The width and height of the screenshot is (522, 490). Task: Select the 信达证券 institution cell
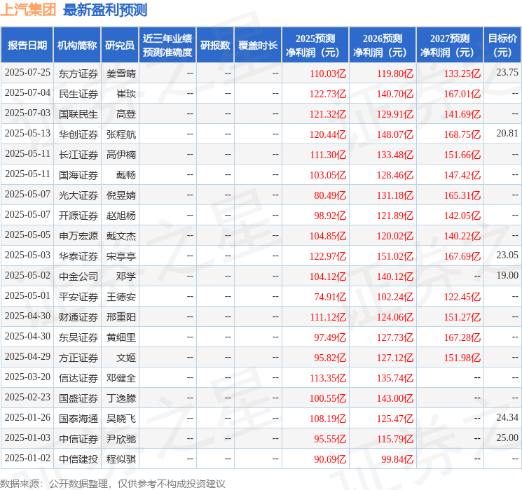click(x=78, y=378)
